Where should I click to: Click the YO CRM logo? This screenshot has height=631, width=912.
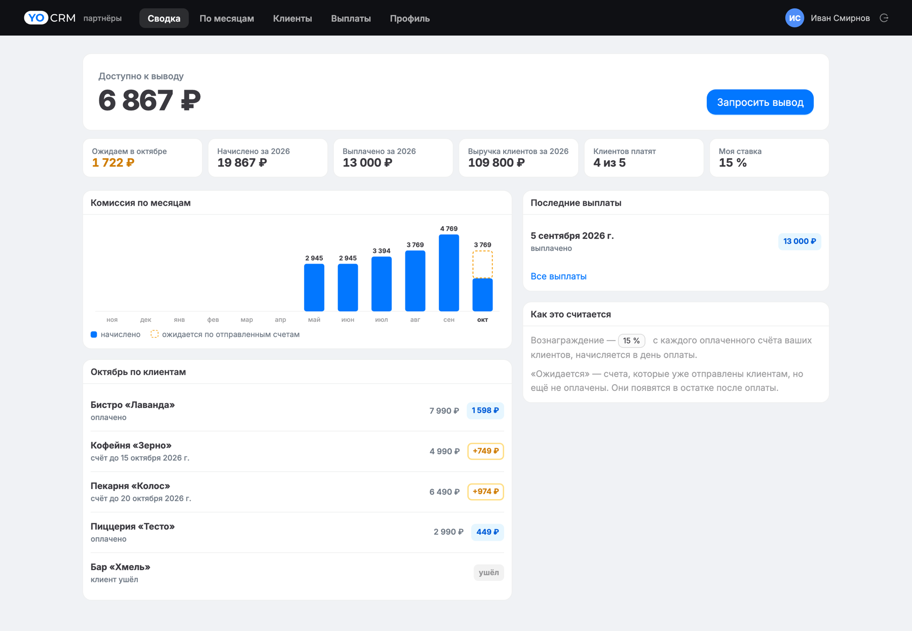click(50, 18)
